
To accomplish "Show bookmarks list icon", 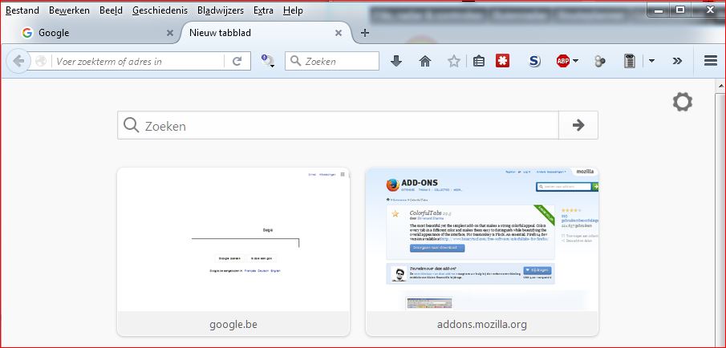I will [479, 61].
